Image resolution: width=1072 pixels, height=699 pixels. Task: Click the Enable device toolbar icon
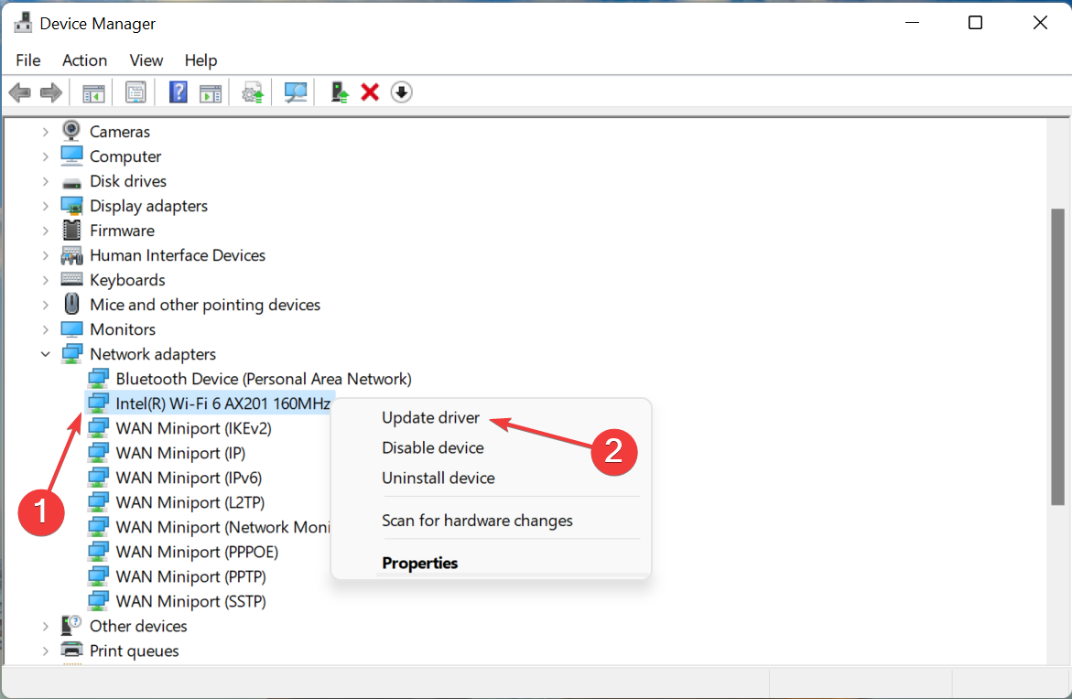pyautogui.click(x=339, y=92)
